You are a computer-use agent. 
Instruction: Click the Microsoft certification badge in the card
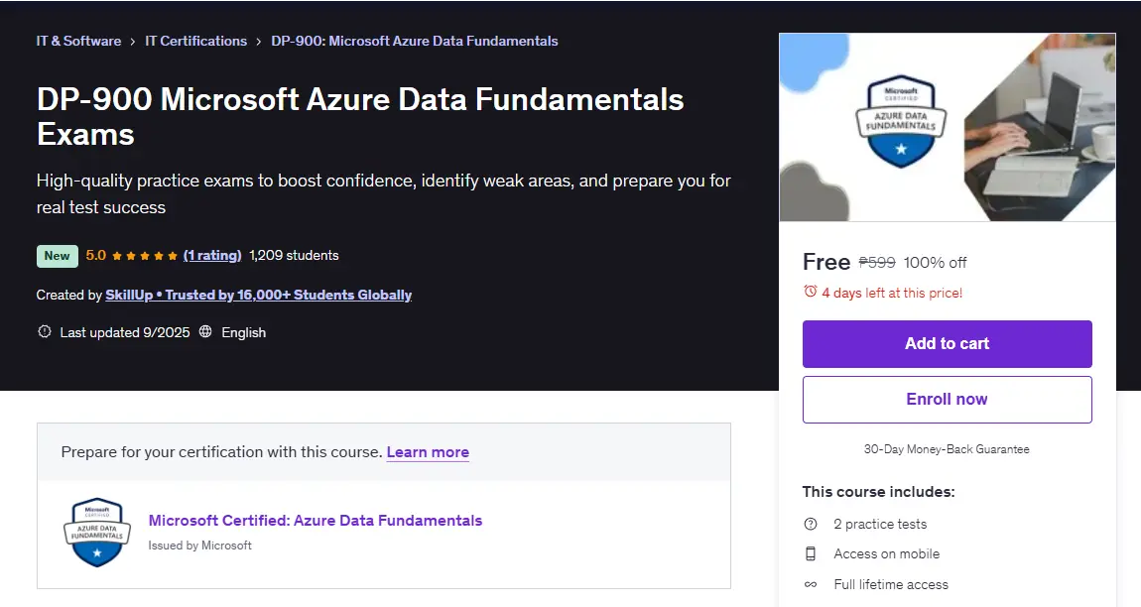tap(97, 532)
